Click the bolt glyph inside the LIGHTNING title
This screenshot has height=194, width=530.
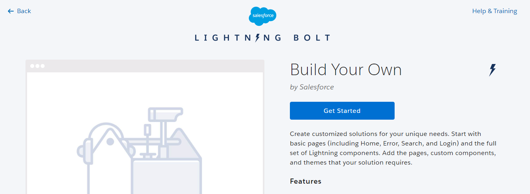coord(257,38)
